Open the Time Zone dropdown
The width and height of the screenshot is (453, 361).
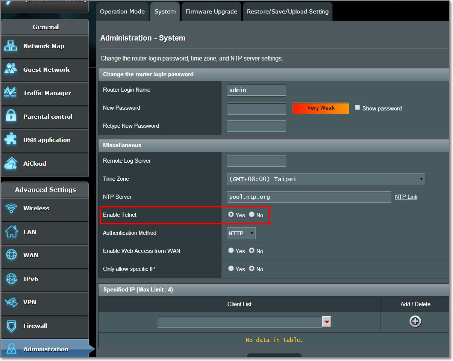click(326, 179)
